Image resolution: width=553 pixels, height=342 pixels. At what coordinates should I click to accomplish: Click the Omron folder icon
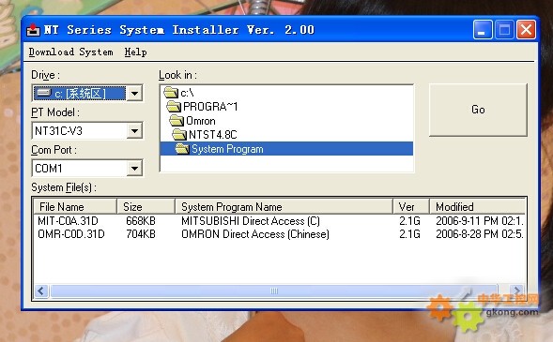pyautogui.click(x=177, y=121)
